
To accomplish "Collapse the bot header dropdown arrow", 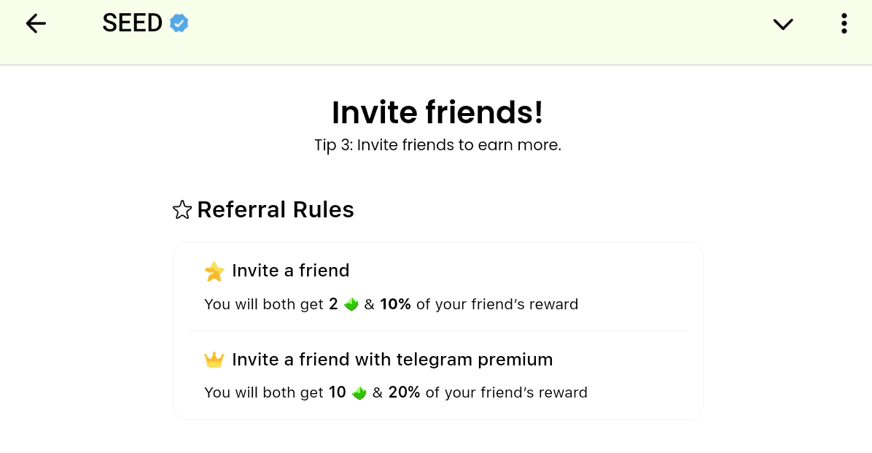I will point(783,24).
